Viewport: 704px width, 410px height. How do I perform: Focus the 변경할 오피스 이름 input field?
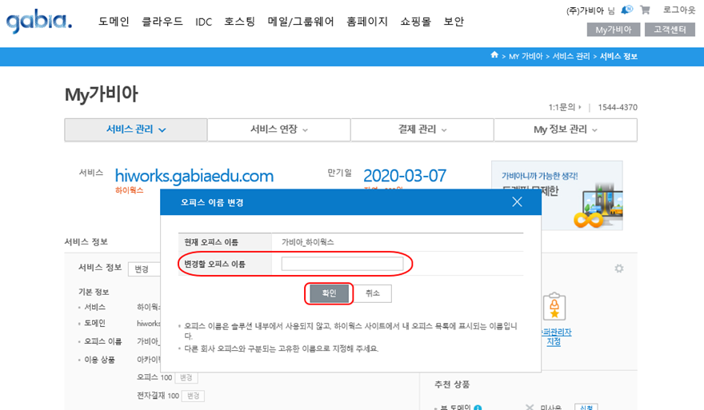click(342, 264)
